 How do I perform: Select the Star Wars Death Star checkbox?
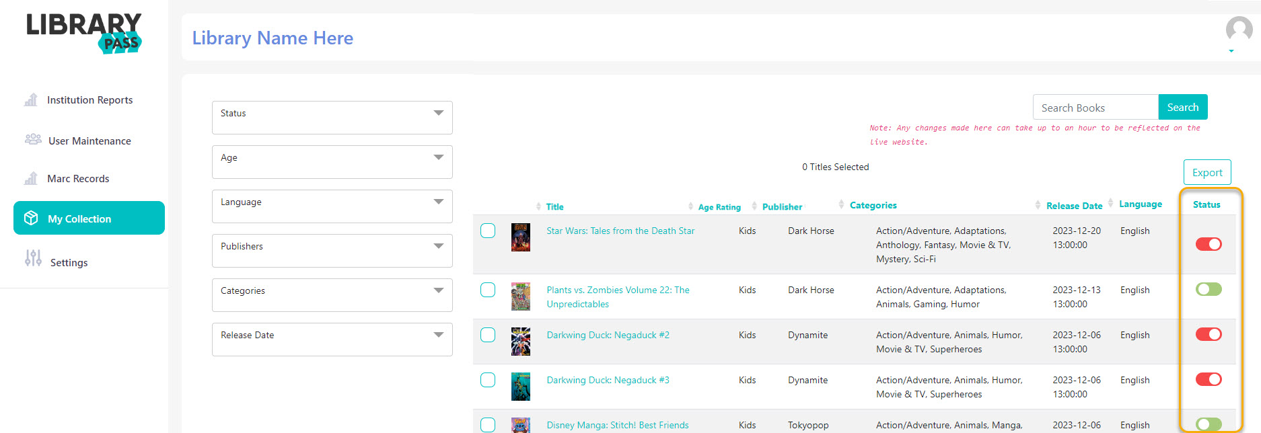[x=488, y=231]
